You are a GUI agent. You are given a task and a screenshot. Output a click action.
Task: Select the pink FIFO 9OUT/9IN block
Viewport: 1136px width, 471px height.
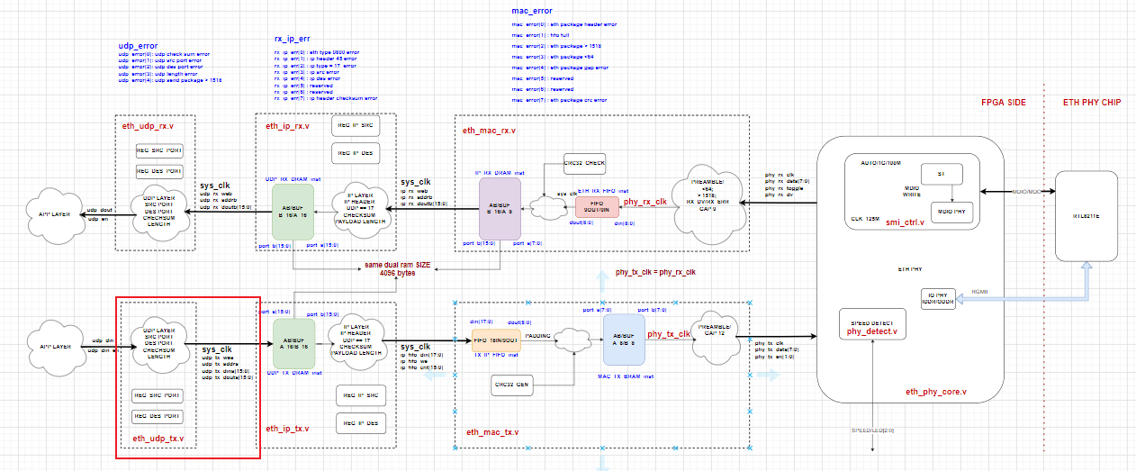[x=598, y=208]
